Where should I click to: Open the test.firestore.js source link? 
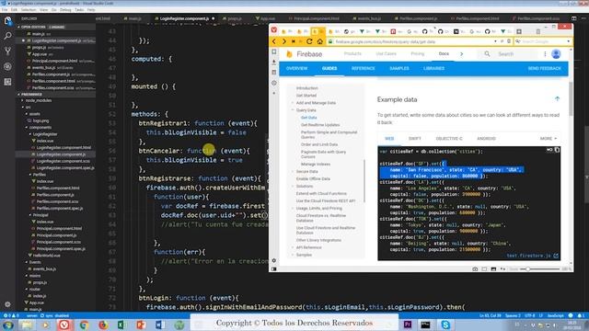533,256
